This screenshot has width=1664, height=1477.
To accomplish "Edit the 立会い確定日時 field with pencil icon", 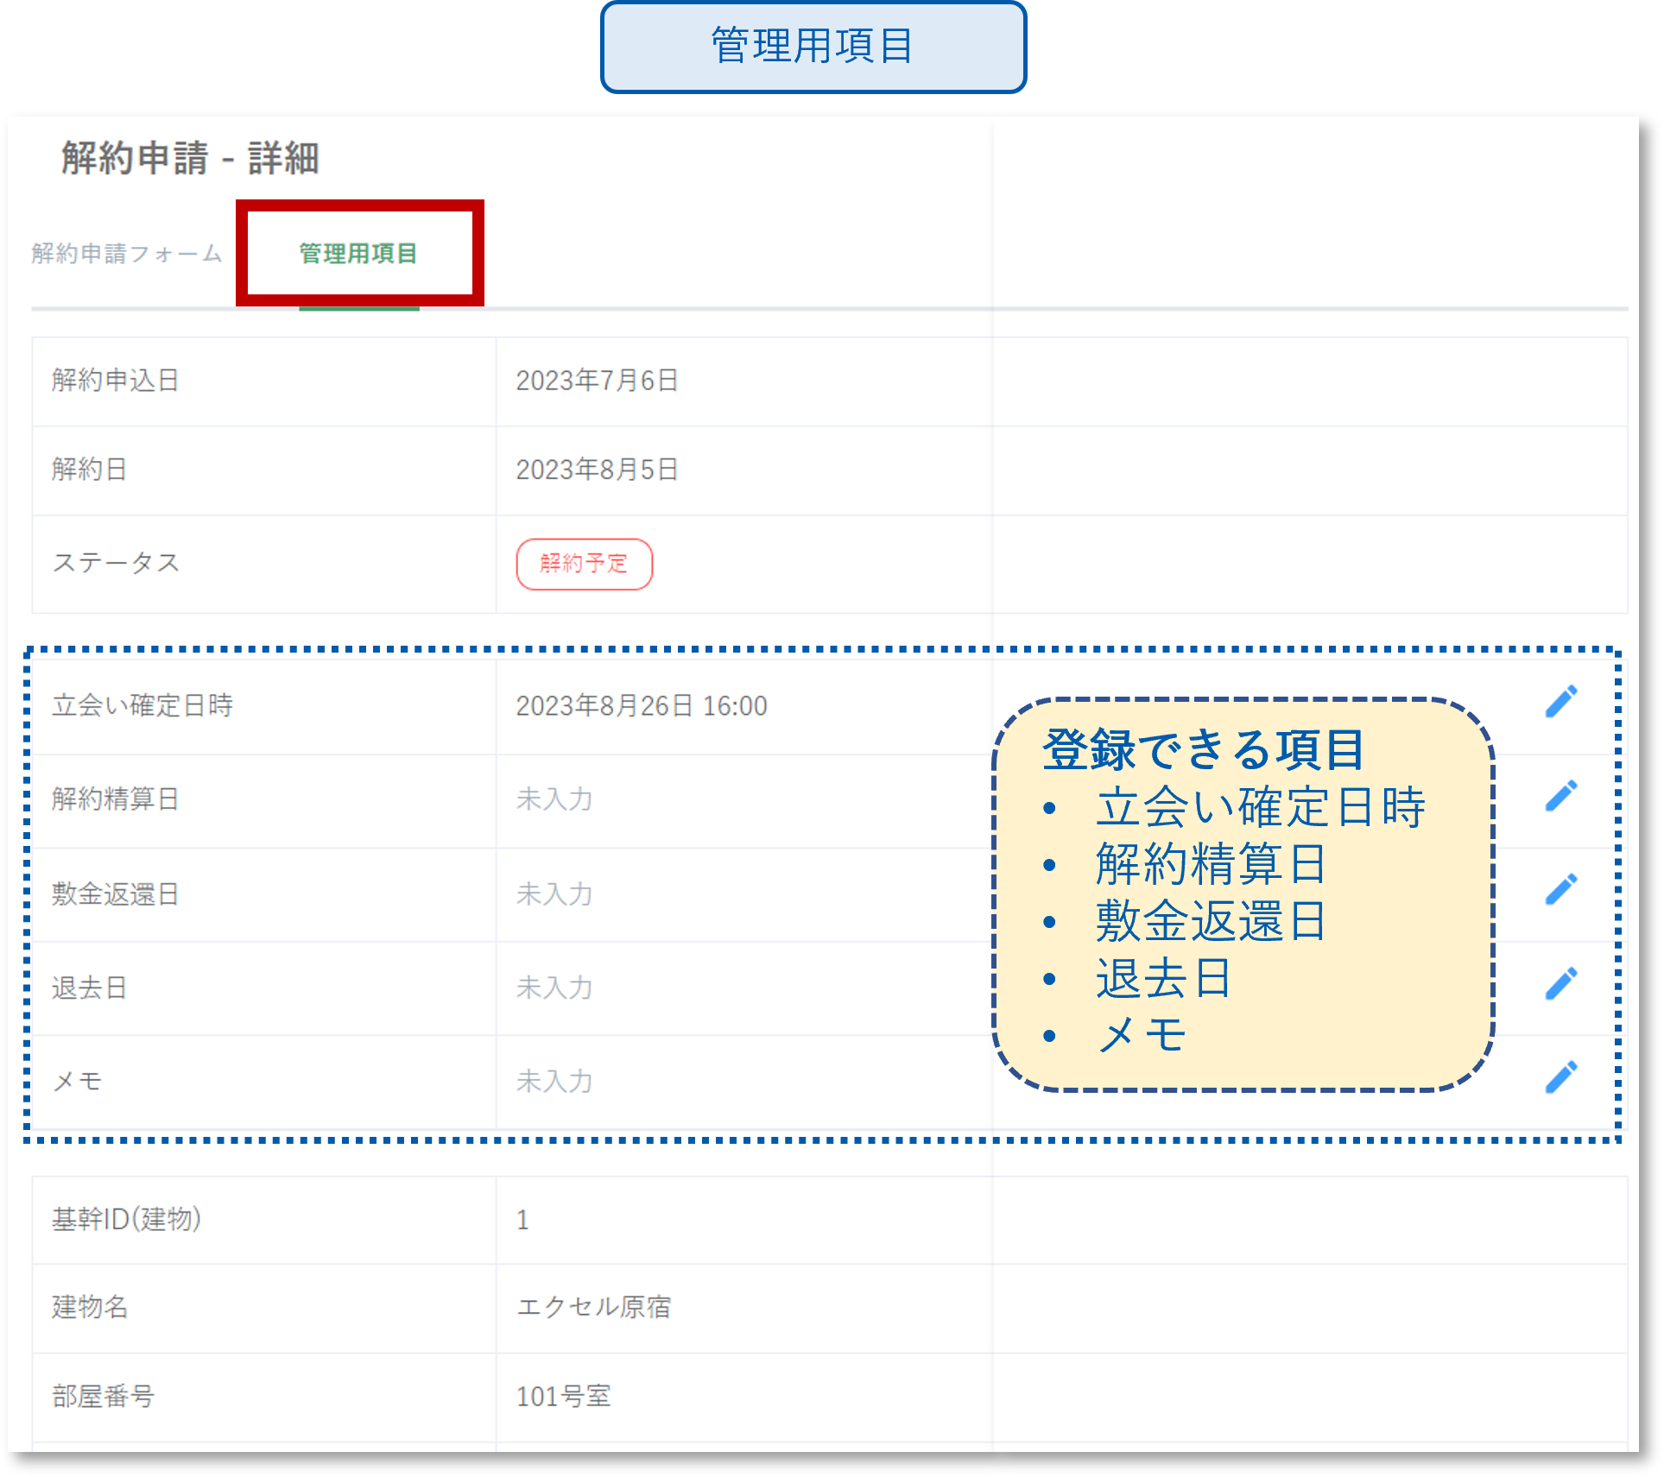I will (1560, 702).
